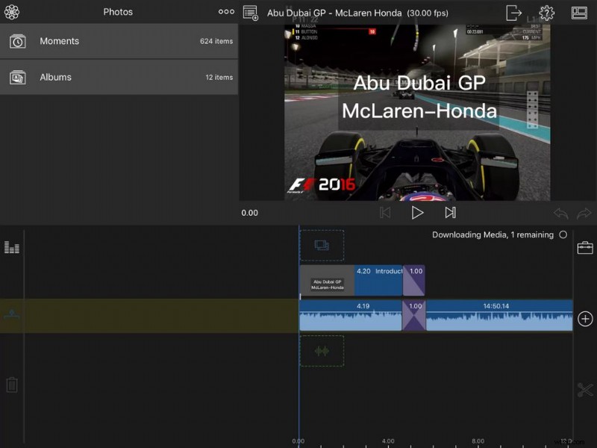Open the Help and Settings gear
The height and width of the screenshot is (448, 597).
547,13
